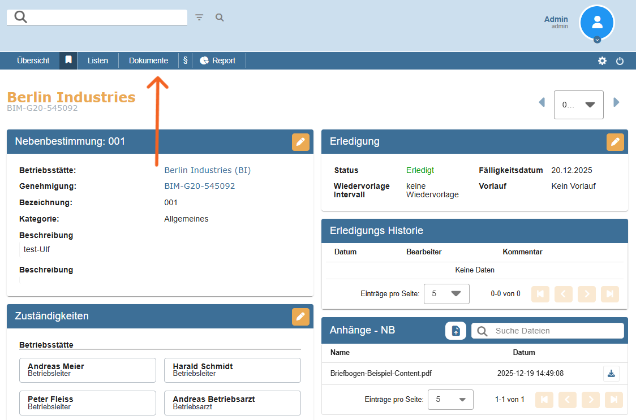This screenshot has width=636, height=420.
Task: Download Briefbogen-Beispiel-Content.pdf
Action: (x=611, y=374)
